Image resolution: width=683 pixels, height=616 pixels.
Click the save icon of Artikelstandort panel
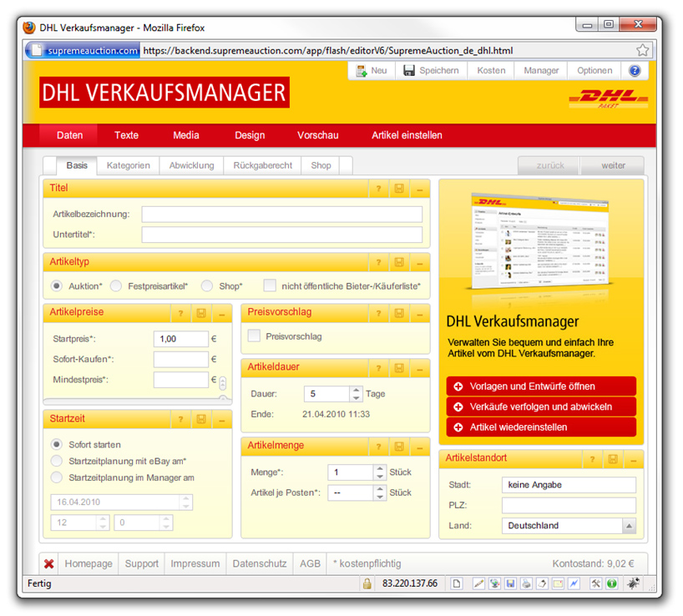tap(613, 459)
